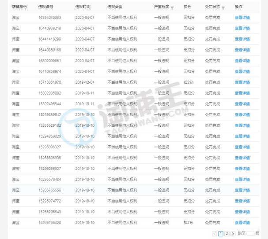Open details for violation 15266765556
This screenshot has width=268, height=239.
point(242,190)
